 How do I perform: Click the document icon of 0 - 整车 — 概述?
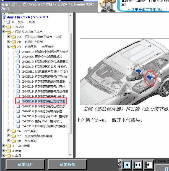click(x=8, y=22)
